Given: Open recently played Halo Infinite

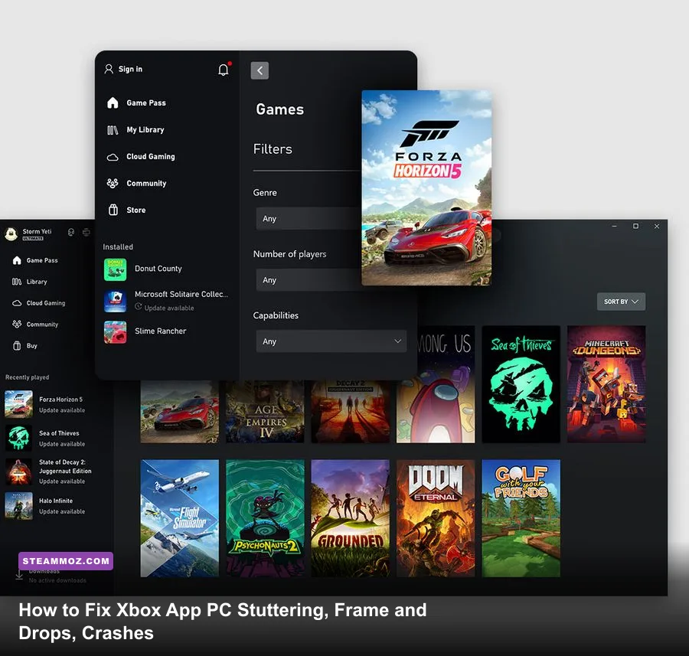Looking at the screenshot, I should pos(45,506).
